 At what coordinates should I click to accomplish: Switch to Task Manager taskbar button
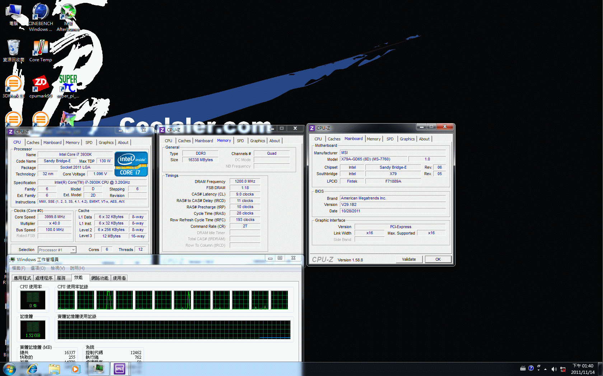click(98, 368)
